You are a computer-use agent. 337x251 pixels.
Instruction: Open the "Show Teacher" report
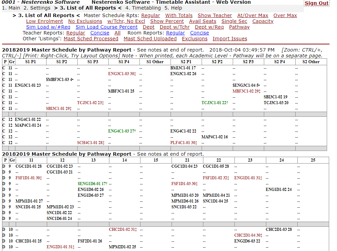215,15
